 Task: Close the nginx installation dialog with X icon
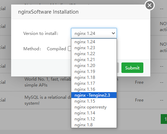click(x=150, y=5)
